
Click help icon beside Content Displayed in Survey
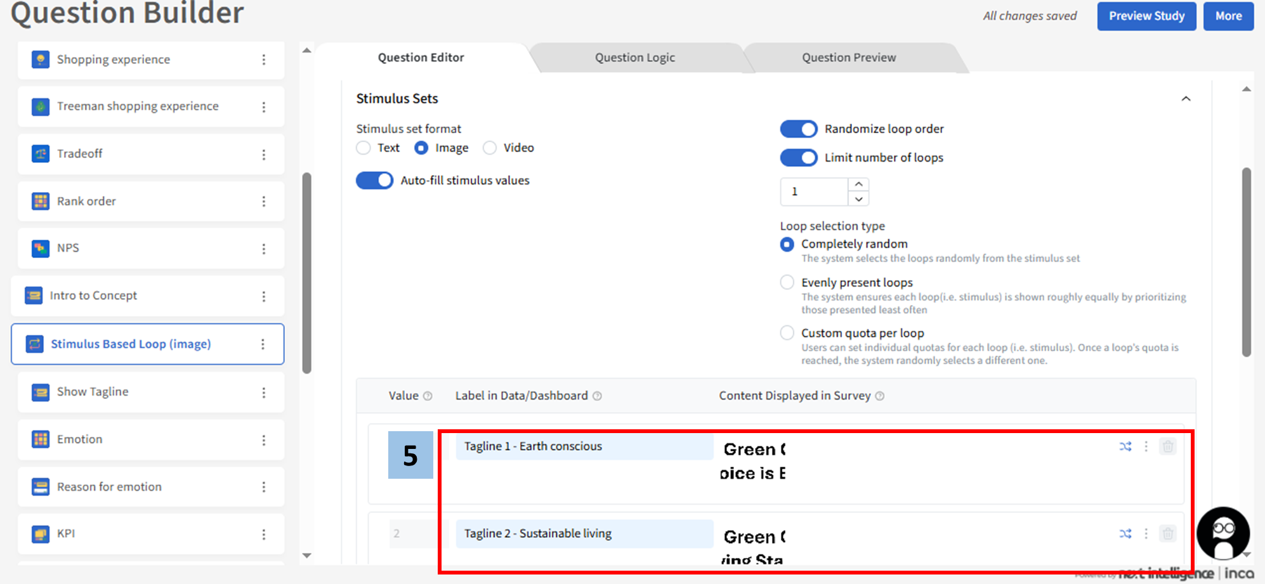[x=880, y=396]
